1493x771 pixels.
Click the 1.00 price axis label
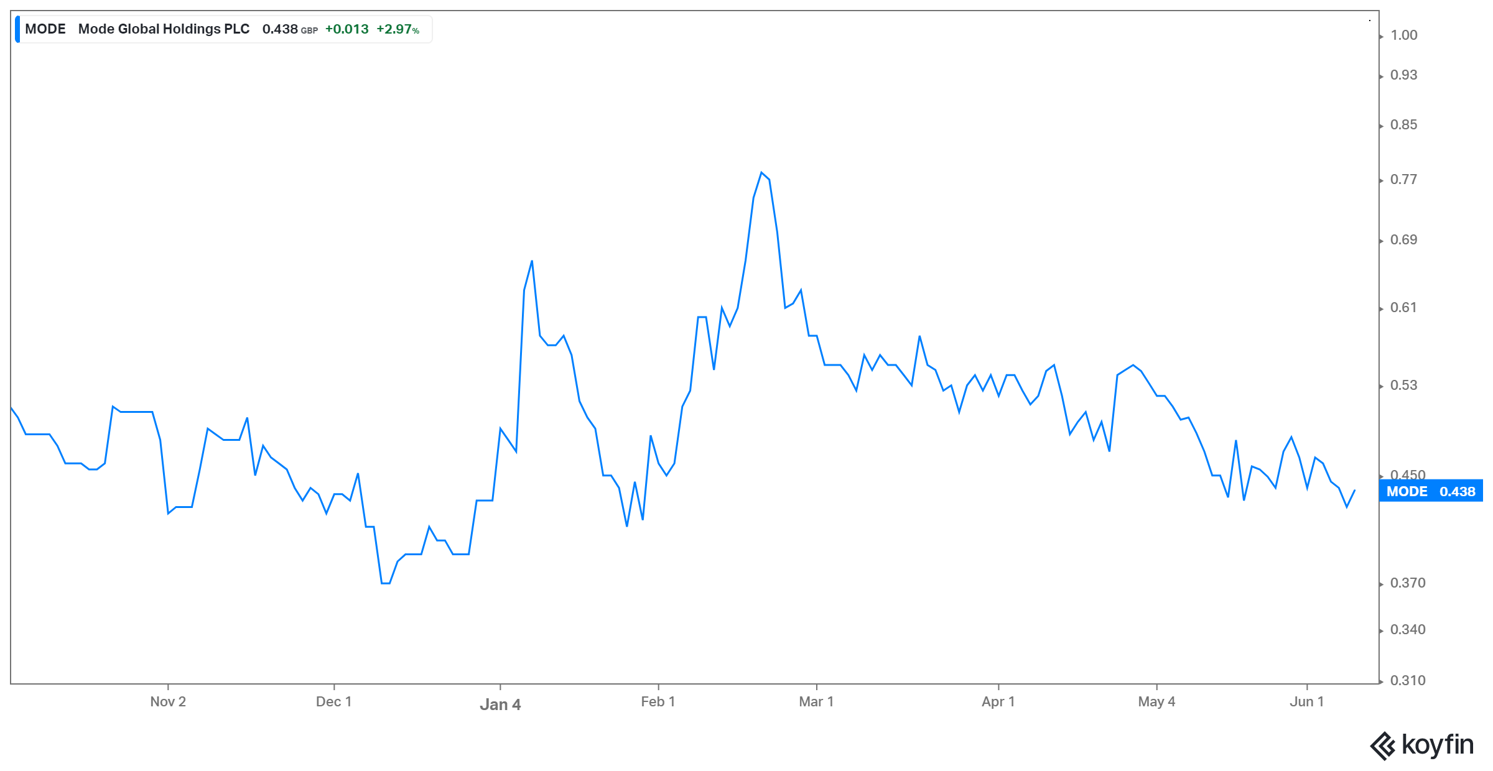click(1404, 35)
